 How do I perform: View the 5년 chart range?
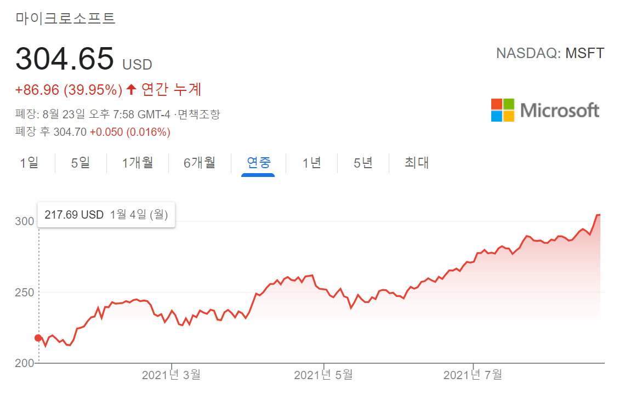tap(363, 163)
